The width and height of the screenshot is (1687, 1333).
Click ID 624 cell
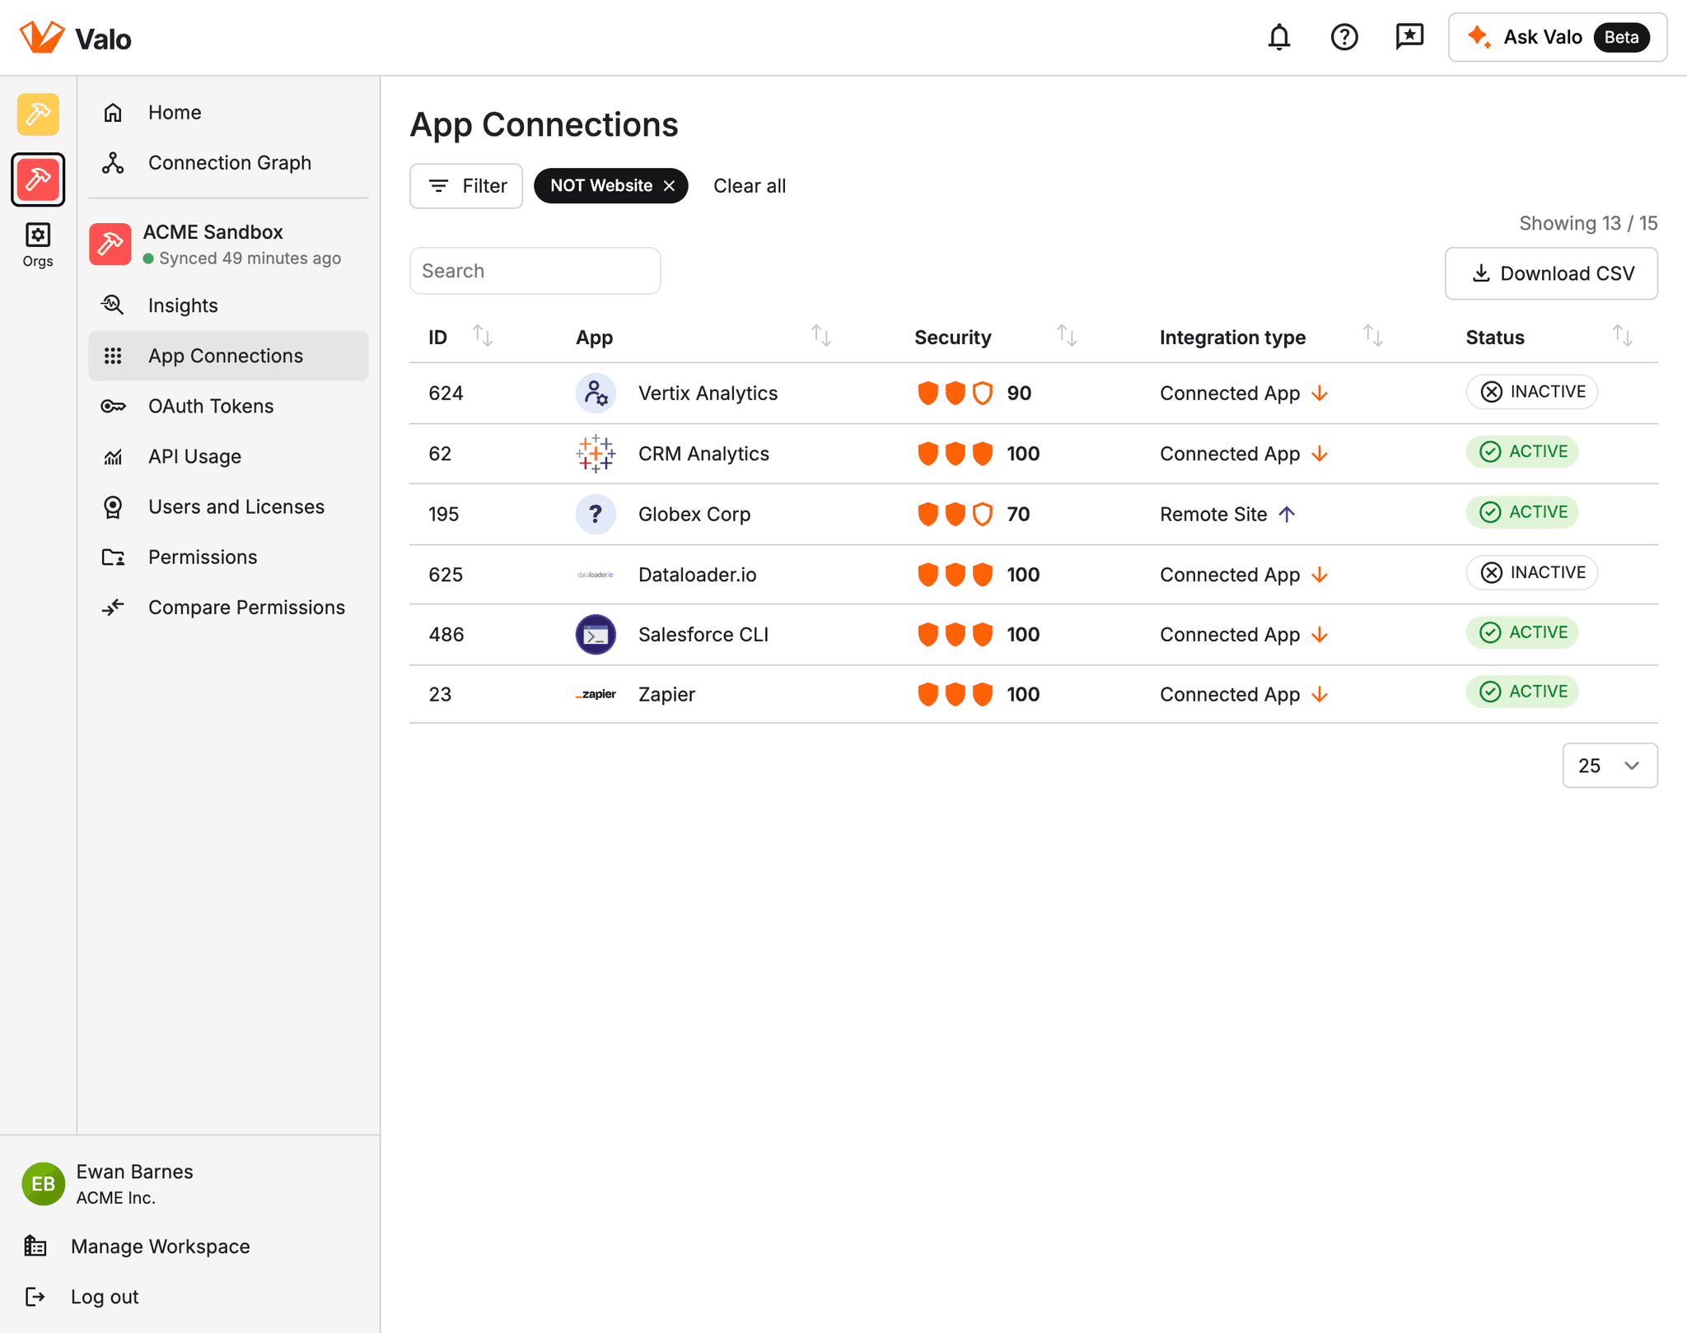446,393
